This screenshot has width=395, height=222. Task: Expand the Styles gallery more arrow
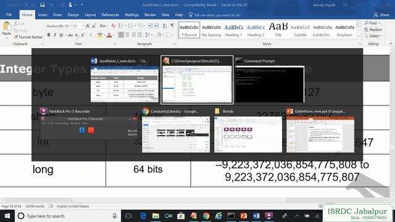[359, 36]
